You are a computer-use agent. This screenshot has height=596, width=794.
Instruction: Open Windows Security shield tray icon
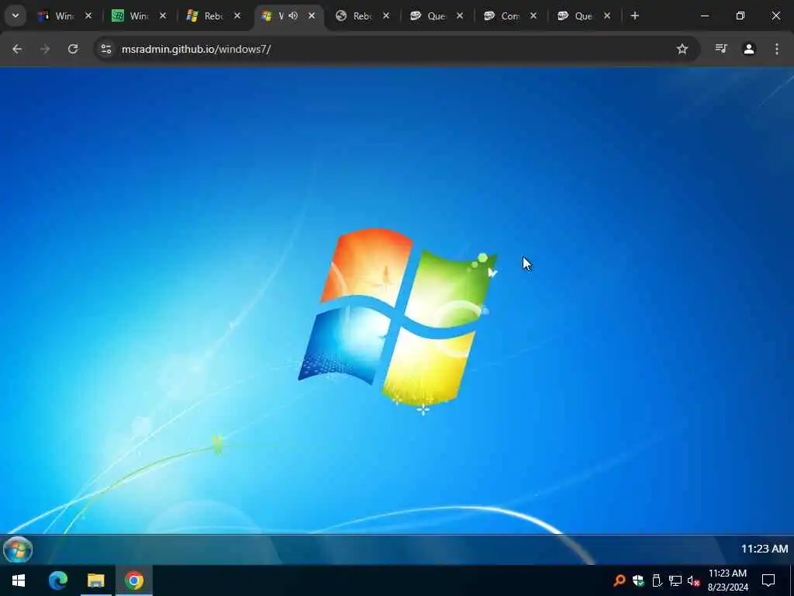click(638, 580)
